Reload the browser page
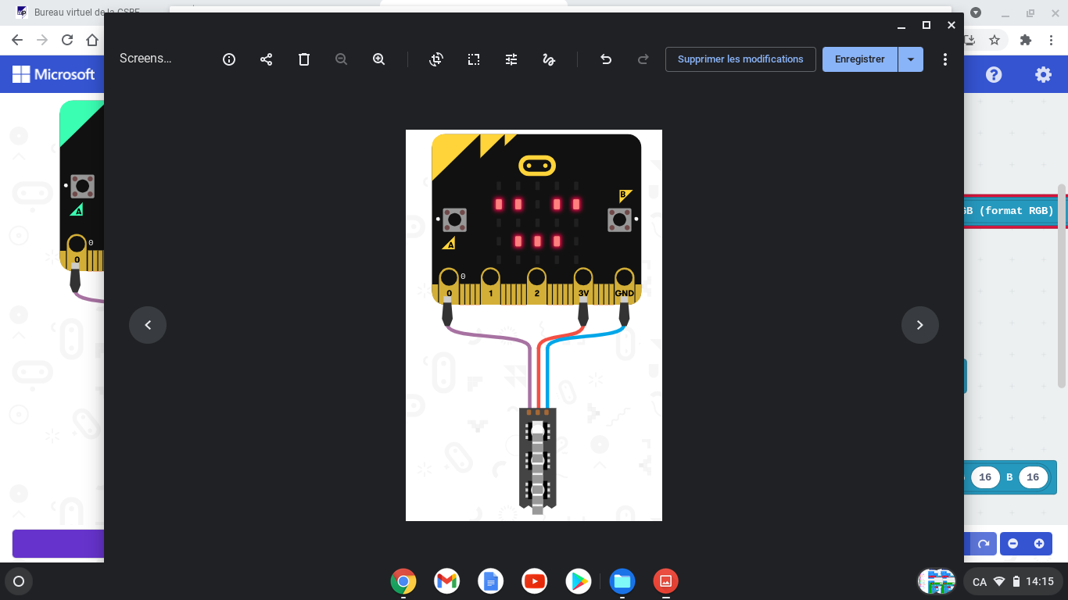This screenshot has width=1068, height=600. [x=67, y=40]
